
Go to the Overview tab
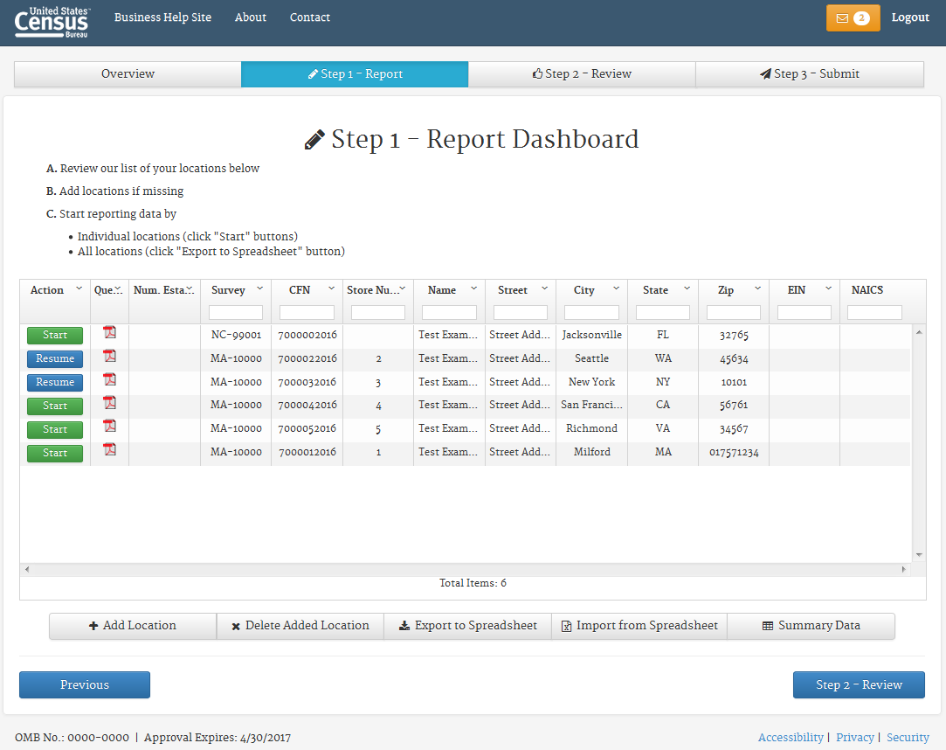[128, 74]
